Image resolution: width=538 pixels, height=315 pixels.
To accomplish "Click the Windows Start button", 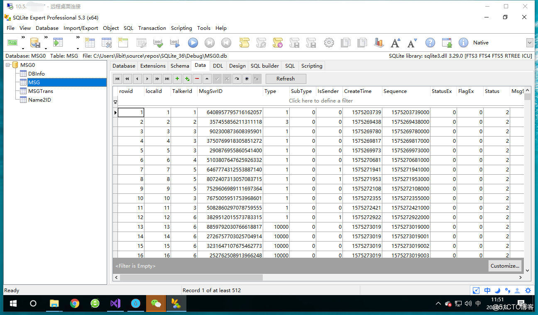I will tap(13, 304).
